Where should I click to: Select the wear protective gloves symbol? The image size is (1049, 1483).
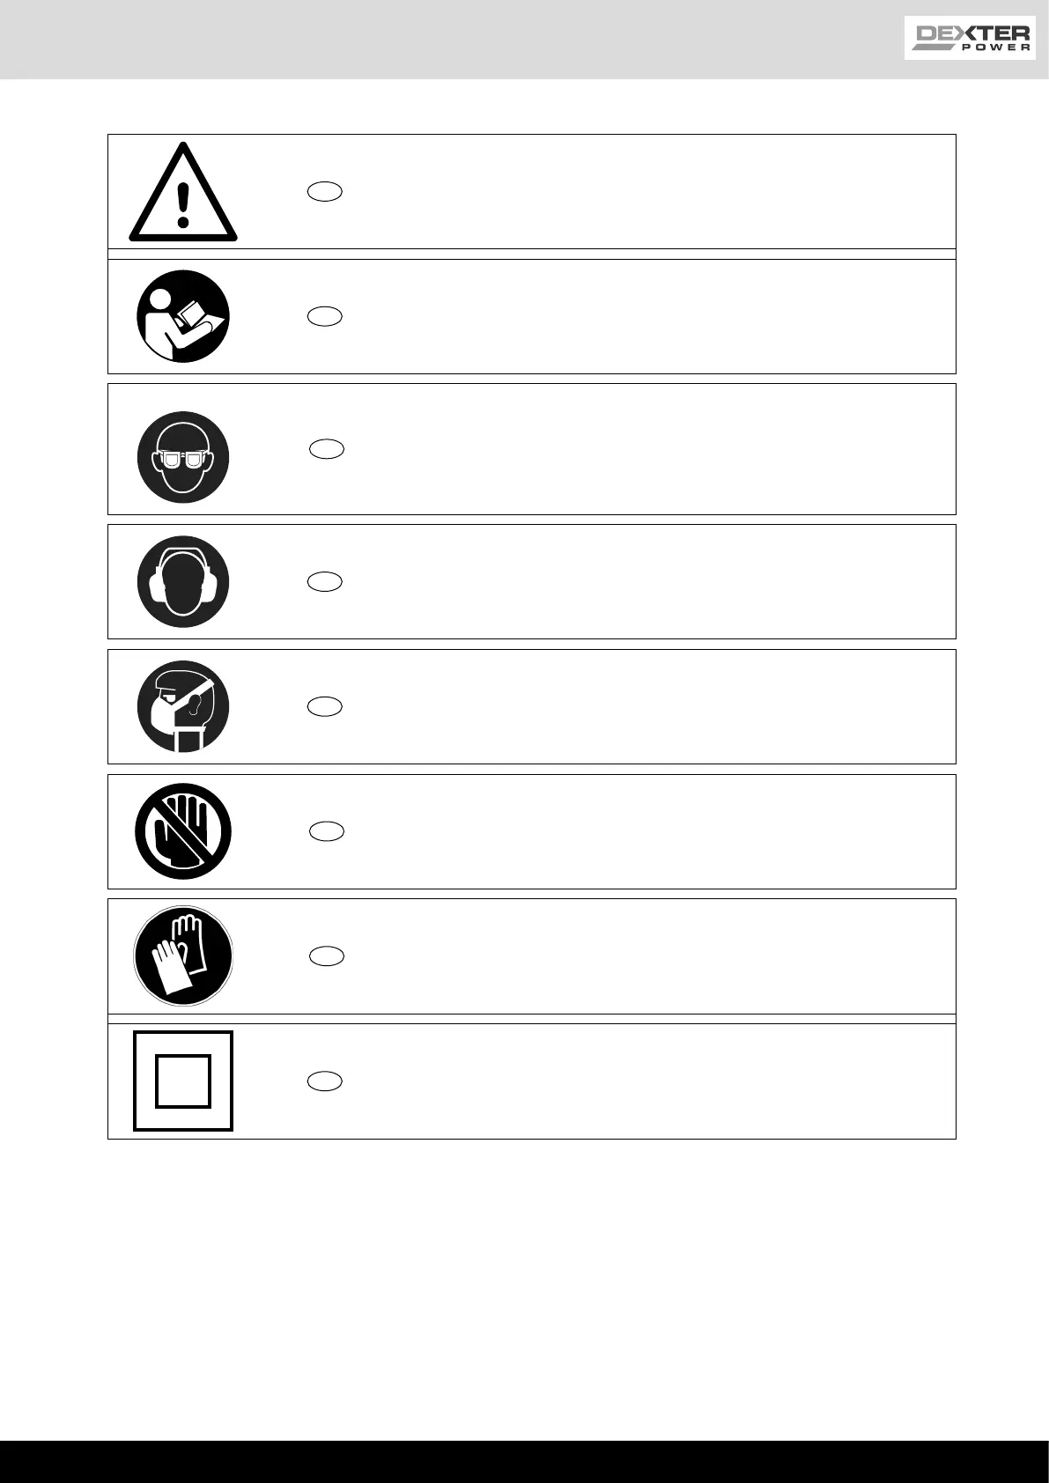(x=183, y=956)
